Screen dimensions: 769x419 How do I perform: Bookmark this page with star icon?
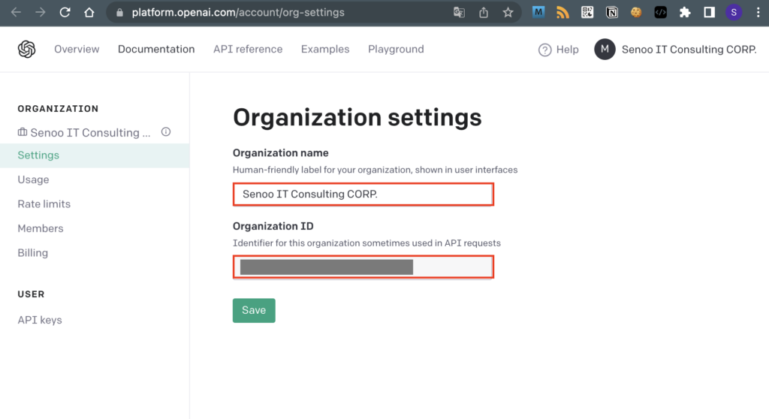[508, 12]
